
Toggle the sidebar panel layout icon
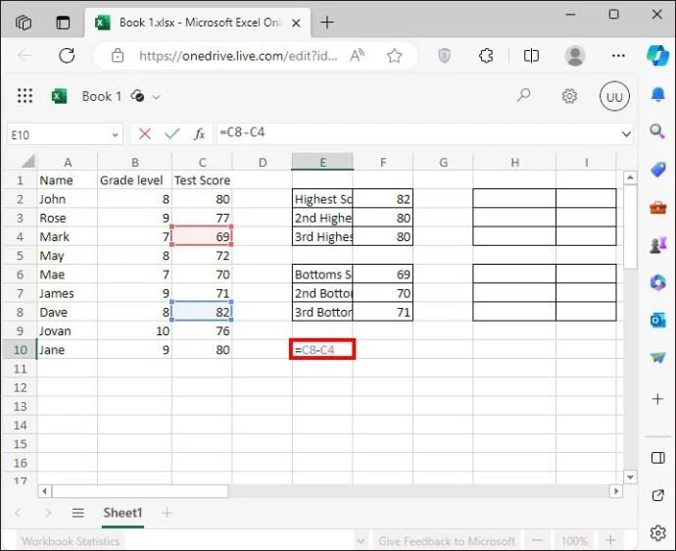pyautogui.click(x=658, y=458)
